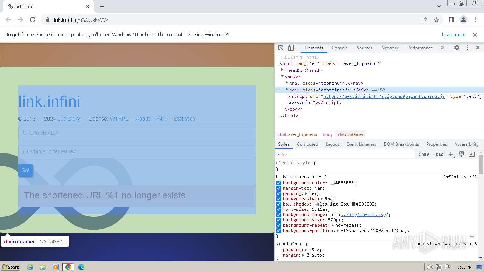The image size is (484, 272).
Task: Open the Windows Start menu
Action: click(11, 267)
